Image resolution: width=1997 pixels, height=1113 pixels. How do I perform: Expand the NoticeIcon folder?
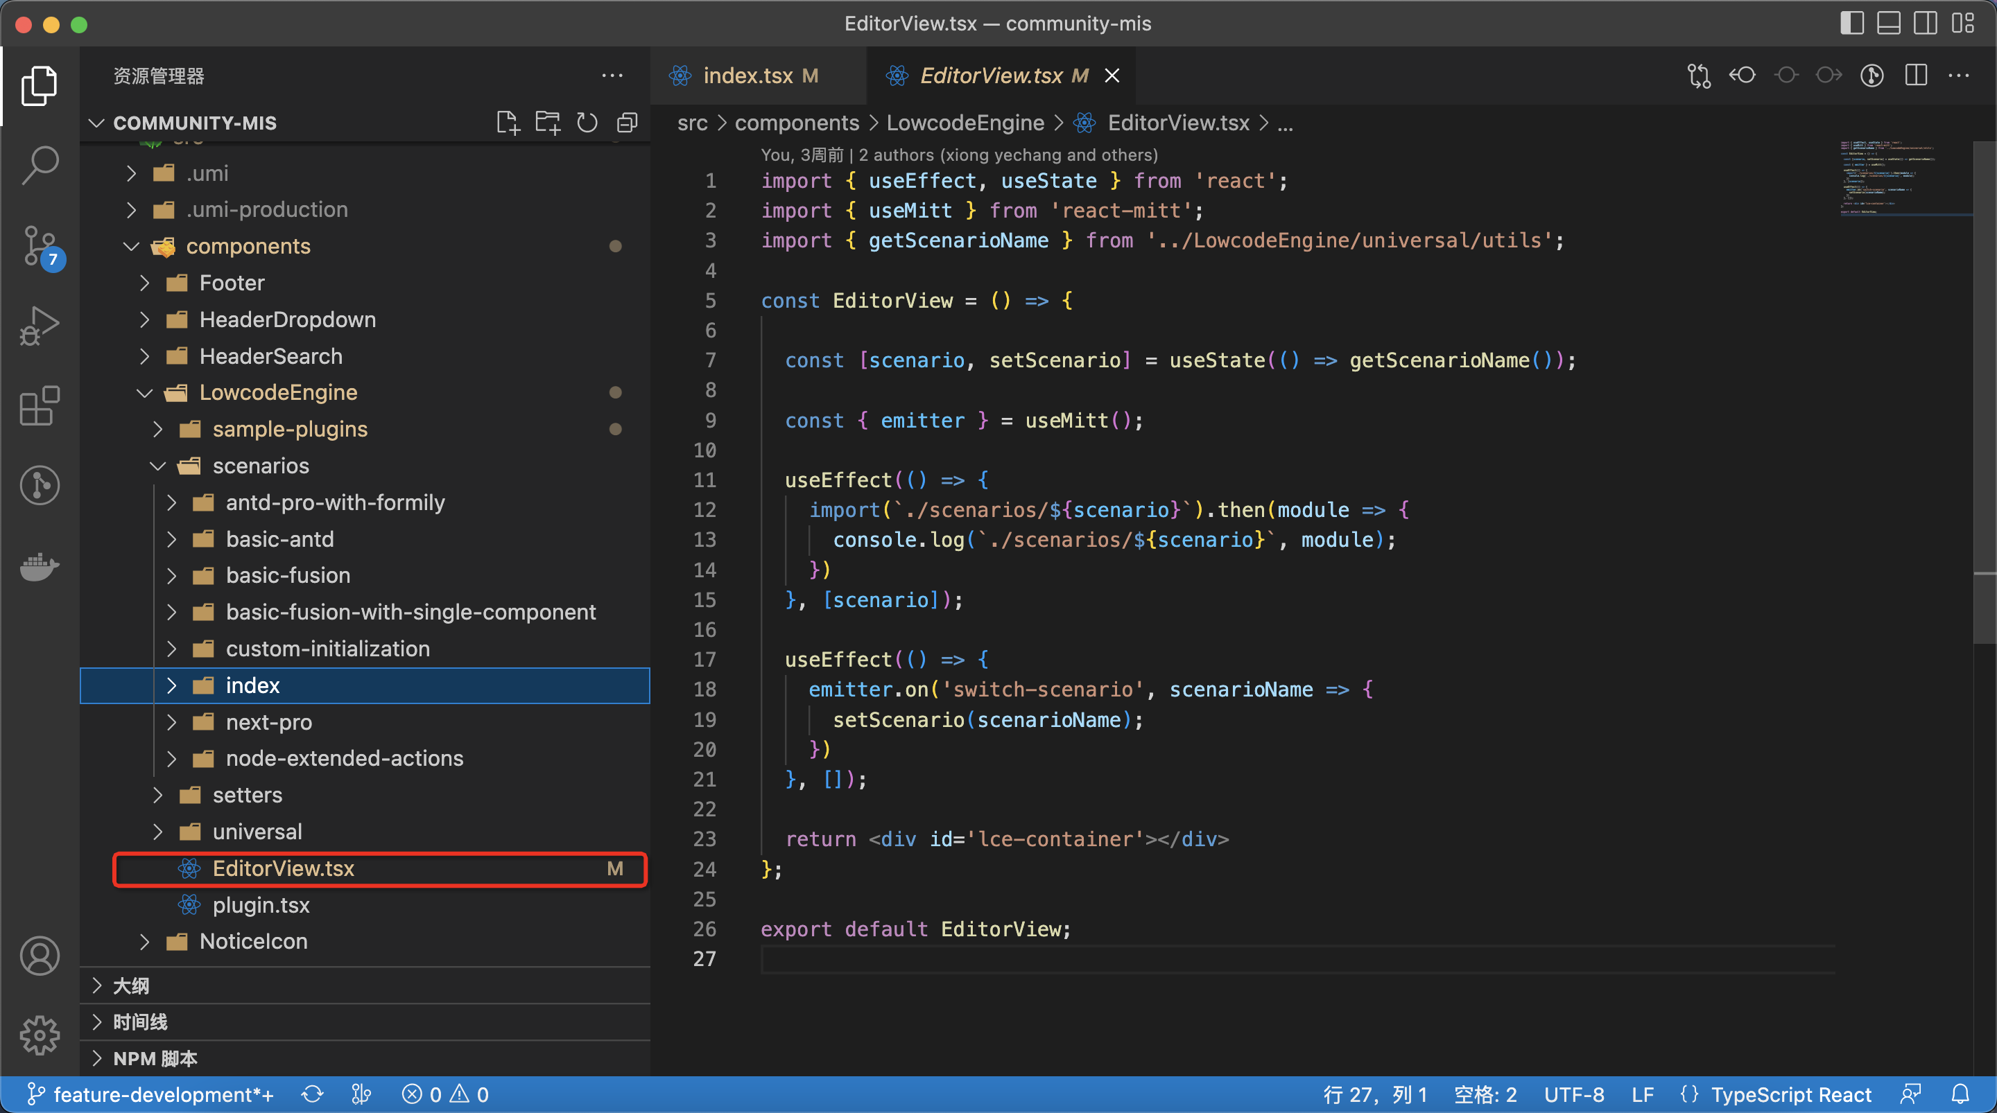pos(144,941)
